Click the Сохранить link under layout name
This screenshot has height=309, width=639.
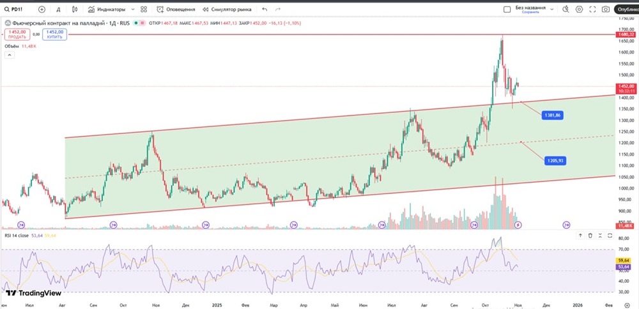coord(530,12)
